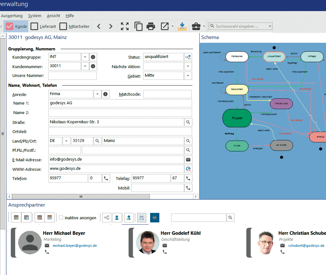The height and width of the screenshot is (275, 326).
Task: Expand the Anrede dropdown
Action: [x=97, y=94]
